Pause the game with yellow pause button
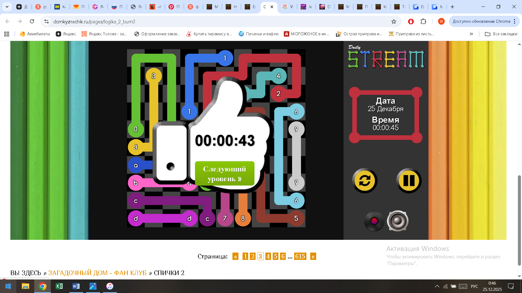Image resolution: width=522 pixels, height=293 pixels. coord(409,181)
